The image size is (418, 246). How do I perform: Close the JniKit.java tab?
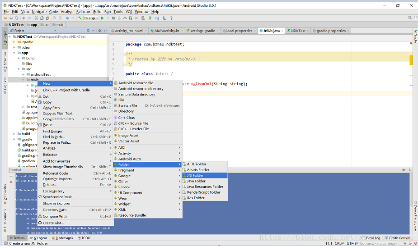(x=282, y=31)
